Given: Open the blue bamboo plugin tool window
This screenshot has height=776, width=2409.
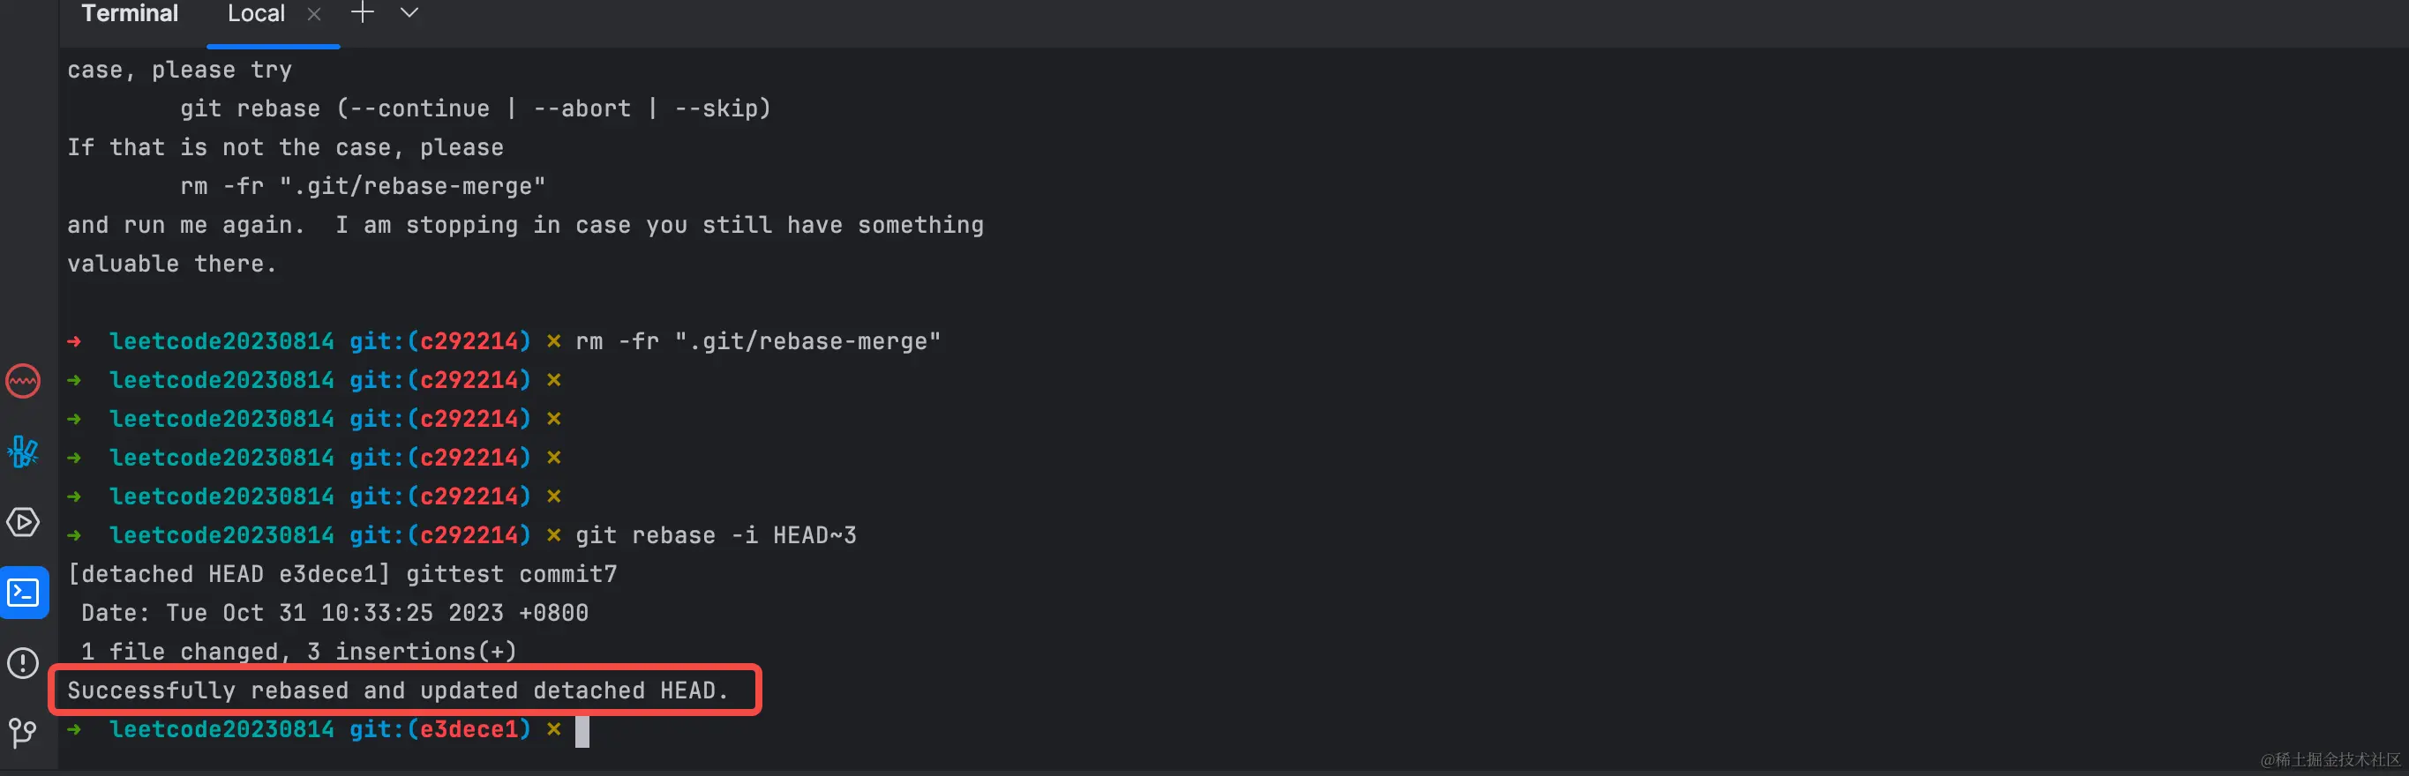Looking at the screenshot, I should pos(23,451).
